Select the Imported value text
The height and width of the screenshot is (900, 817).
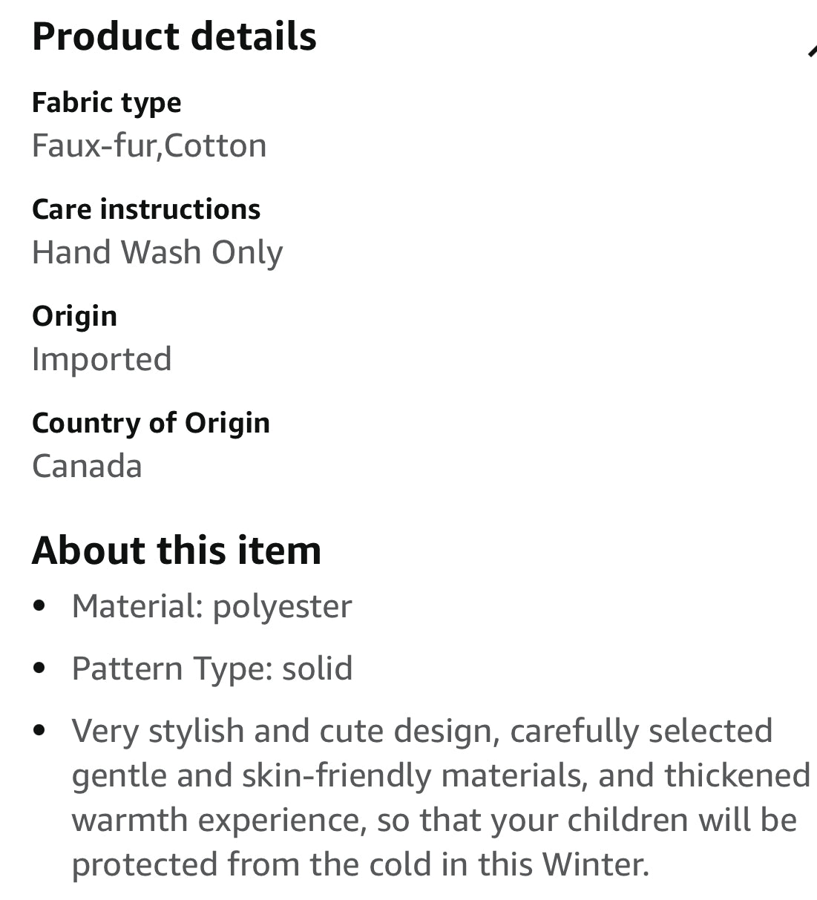(x=102, y=359)
